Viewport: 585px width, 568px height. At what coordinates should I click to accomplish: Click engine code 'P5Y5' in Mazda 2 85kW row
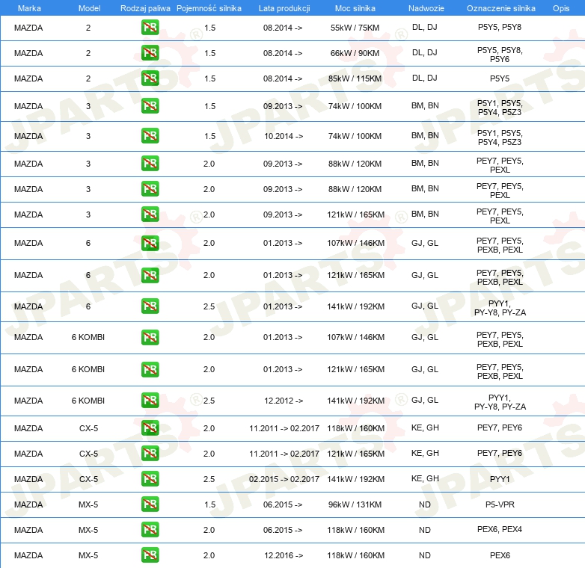[500, 78]
